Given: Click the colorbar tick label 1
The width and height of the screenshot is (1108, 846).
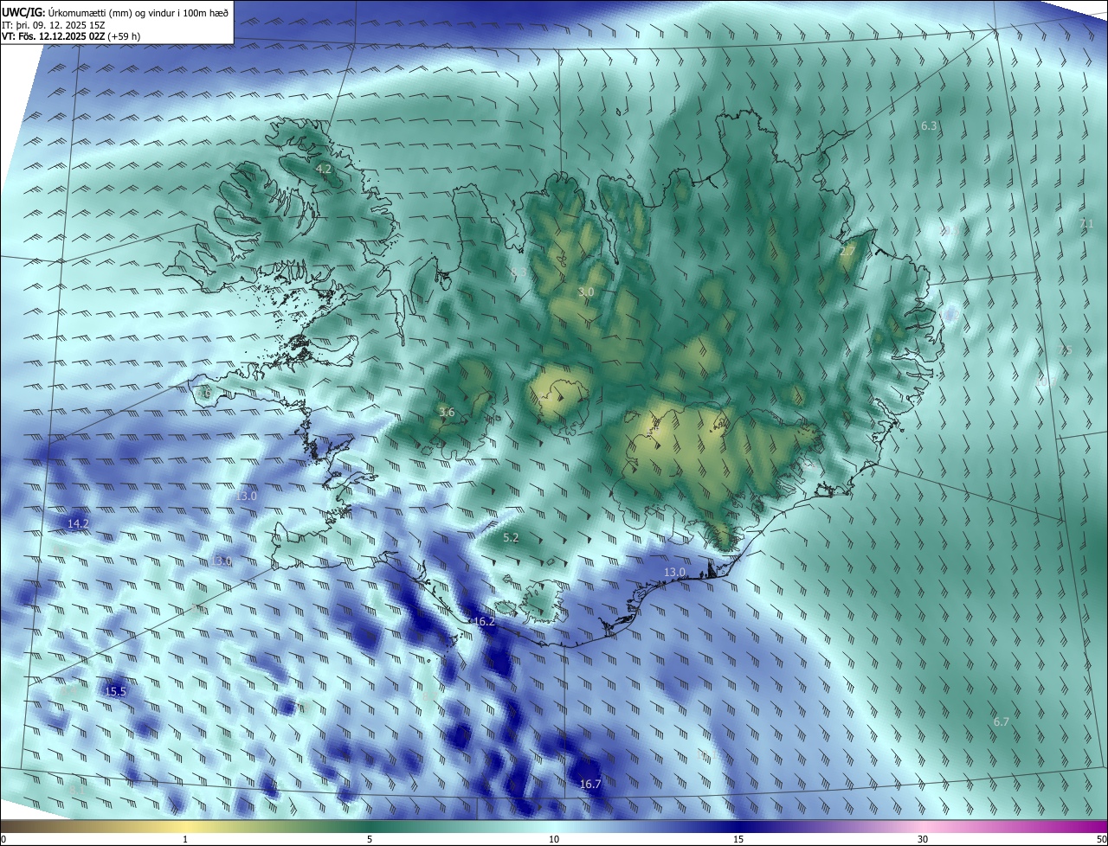Looking at the screenshot, I should 185,839.
